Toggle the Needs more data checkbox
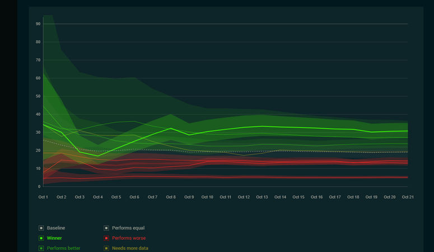The height and width of the screenshot is (252, 434). coord(106,248)
